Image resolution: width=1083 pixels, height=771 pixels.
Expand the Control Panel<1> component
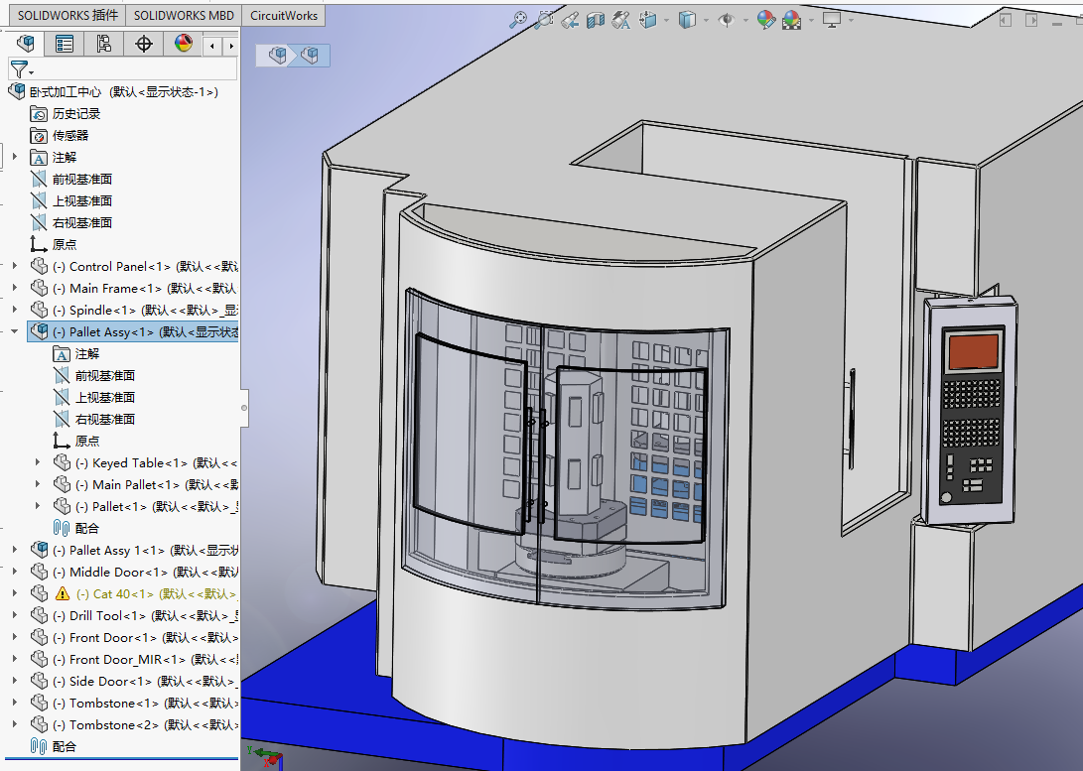tap(14, 267)
